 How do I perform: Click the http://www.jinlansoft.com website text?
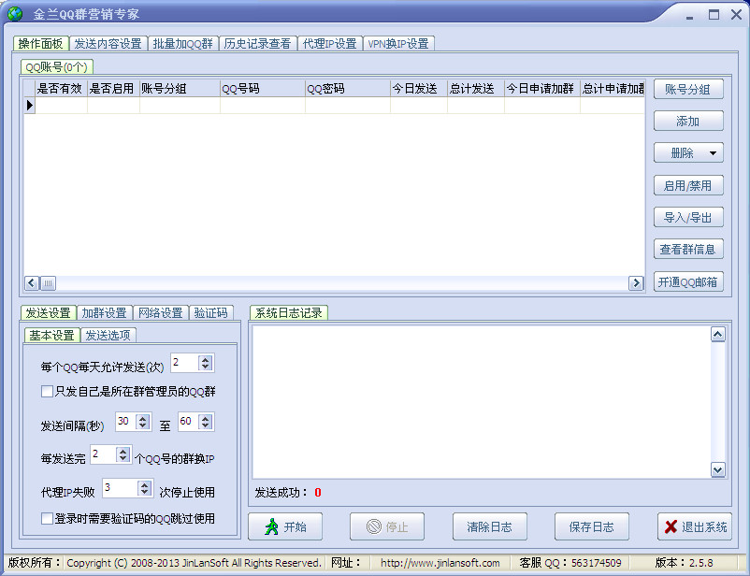(440, 563)
